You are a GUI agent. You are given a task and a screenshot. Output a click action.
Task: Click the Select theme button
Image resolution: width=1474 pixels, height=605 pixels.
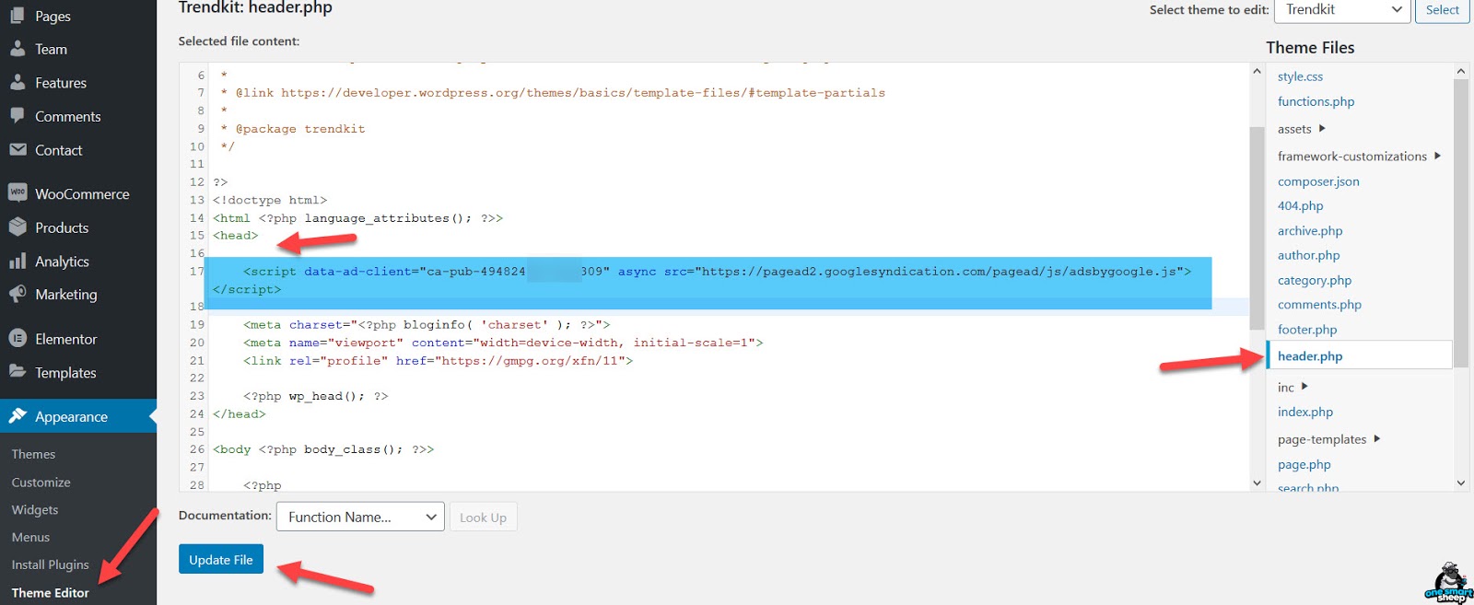point(1442,10)
